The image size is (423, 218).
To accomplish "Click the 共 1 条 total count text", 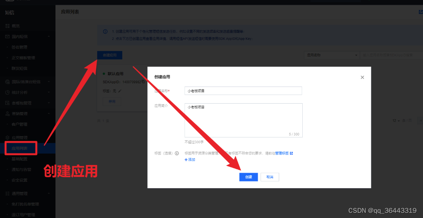I will 103,121.
